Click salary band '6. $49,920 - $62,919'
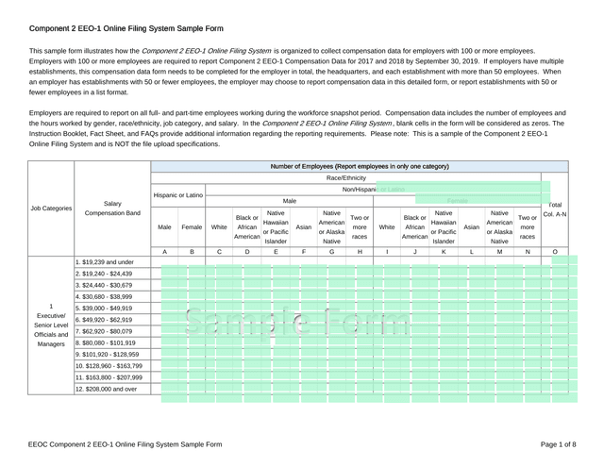The width and height of the screenshot is (604, 467). pyautogui.click(x=112, y=320)
